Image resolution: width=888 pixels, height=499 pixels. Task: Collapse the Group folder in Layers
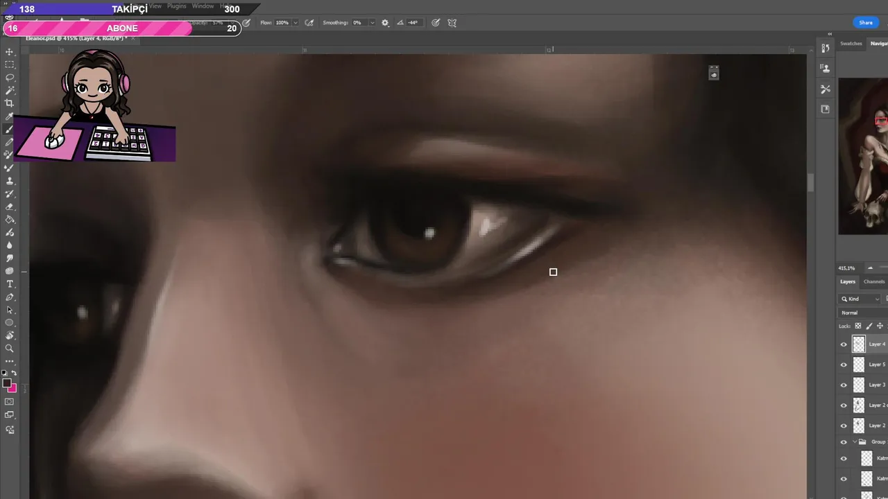coord(855,442)
